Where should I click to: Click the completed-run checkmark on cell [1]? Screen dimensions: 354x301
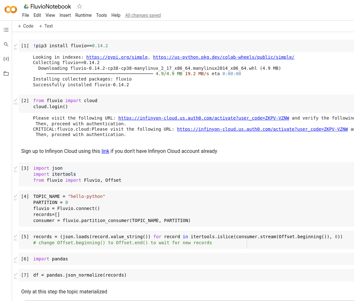coord(15,45)
